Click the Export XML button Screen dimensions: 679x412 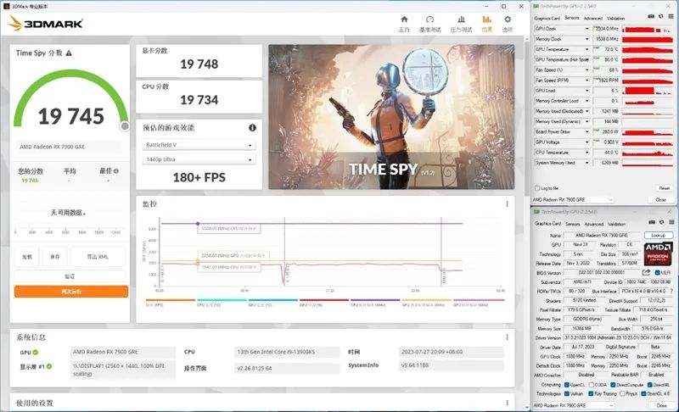98,257
